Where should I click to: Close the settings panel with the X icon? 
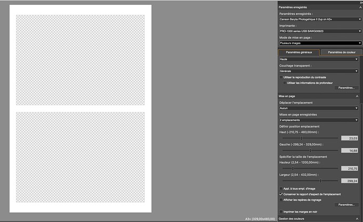click(360, 2)
